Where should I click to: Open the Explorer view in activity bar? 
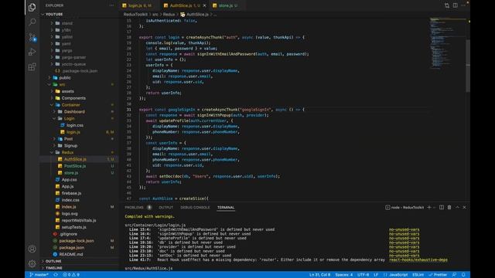pos(32,7)
